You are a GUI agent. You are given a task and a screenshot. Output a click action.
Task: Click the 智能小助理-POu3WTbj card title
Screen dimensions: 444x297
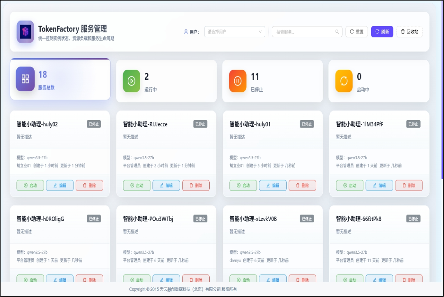[148, 219]
